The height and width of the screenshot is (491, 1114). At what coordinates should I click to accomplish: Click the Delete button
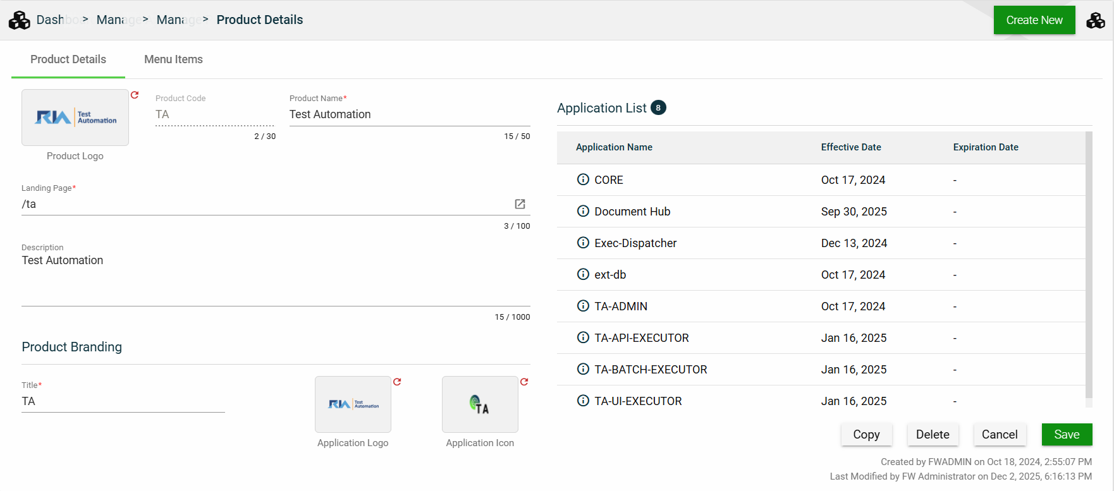pyautogui.click(x=933, y=434)
